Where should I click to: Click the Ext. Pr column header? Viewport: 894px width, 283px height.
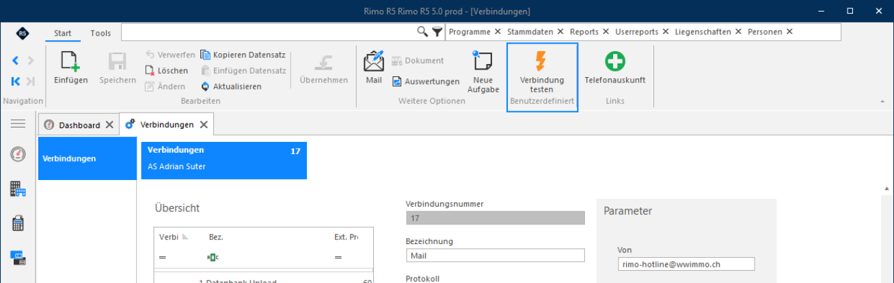[346, 237]
